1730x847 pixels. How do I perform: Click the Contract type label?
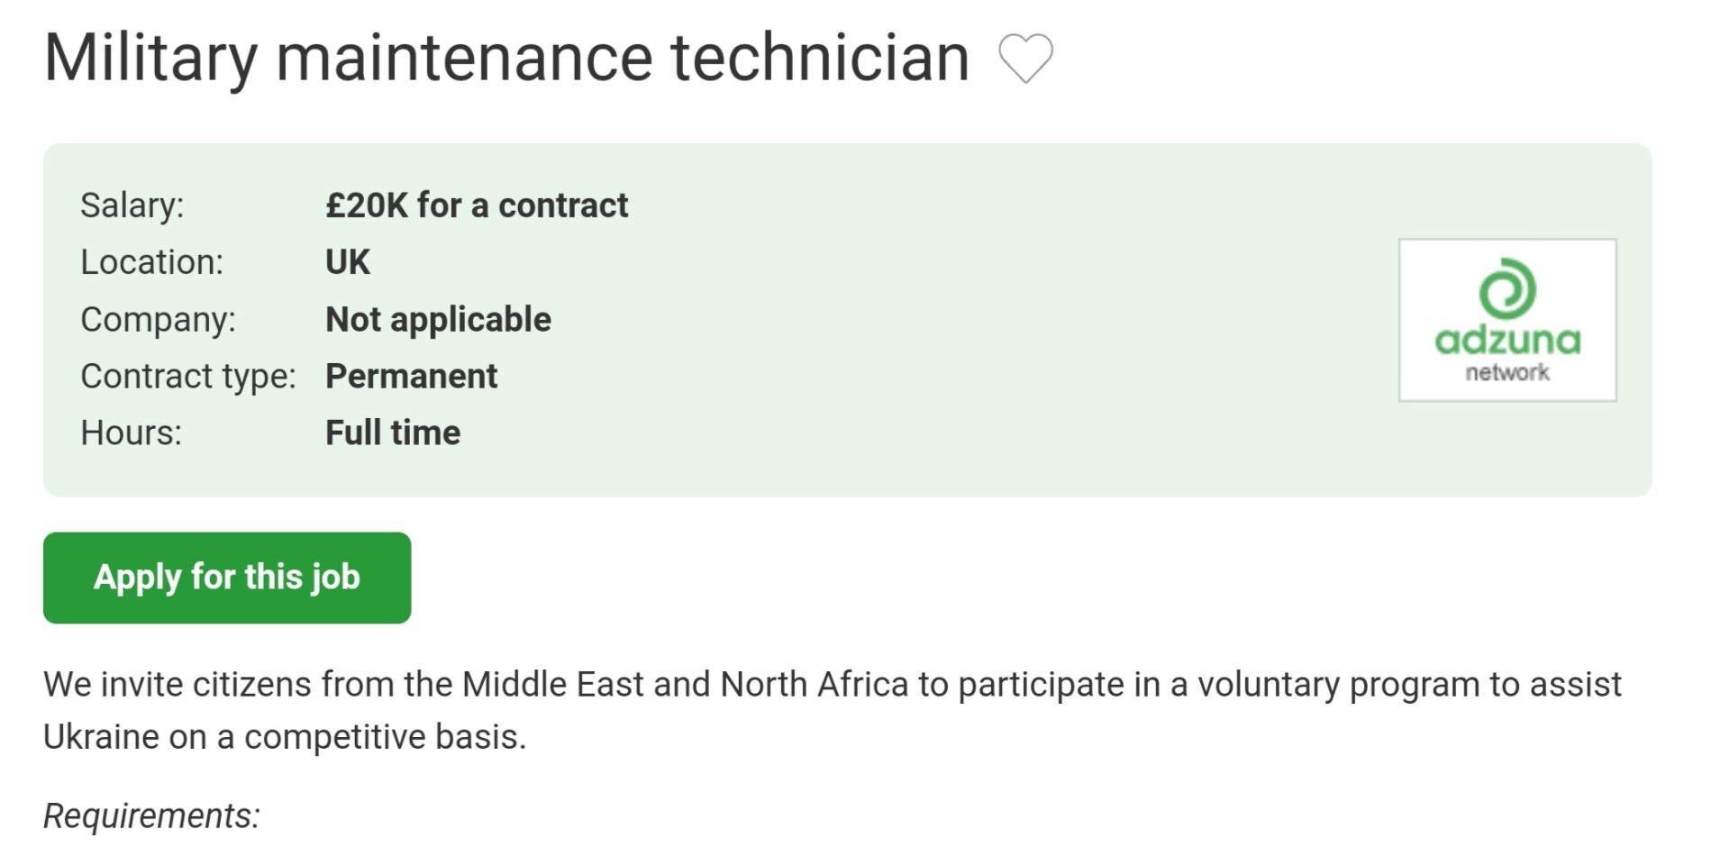coord(188,377)
